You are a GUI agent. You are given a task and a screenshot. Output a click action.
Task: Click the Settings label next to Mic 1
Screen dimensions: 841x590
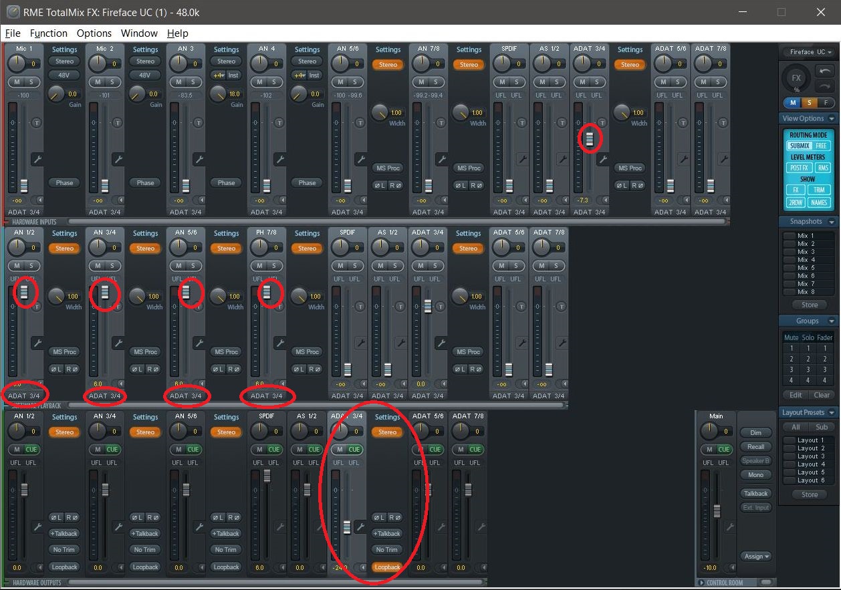point(65,49)
